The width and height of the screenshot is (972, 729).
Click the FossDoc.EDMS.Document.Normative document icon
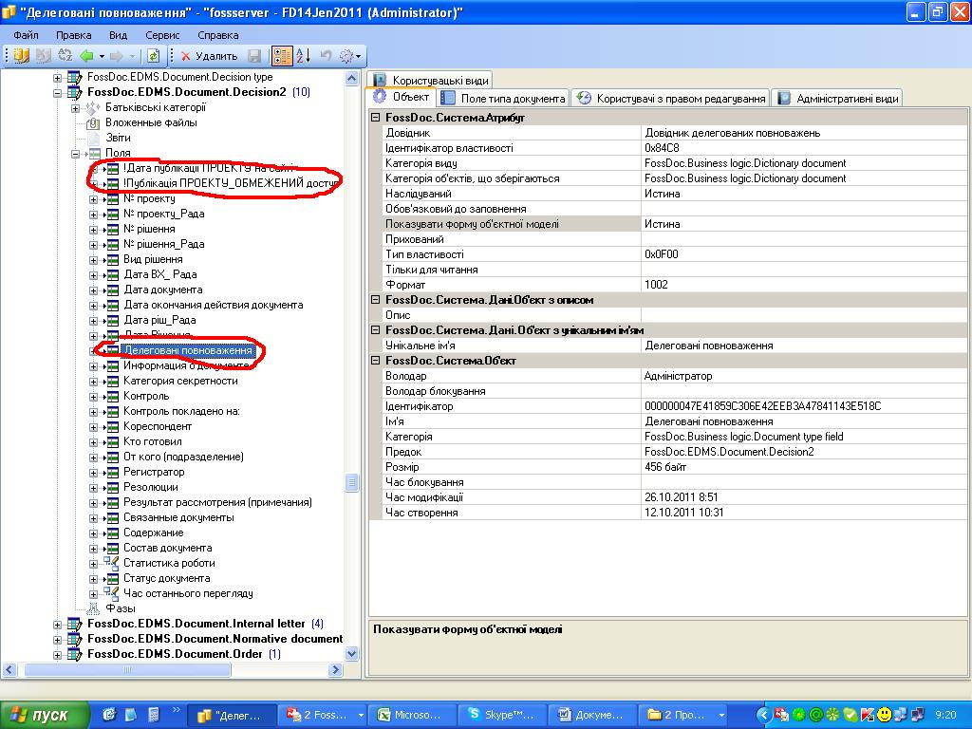pos(75,639)
